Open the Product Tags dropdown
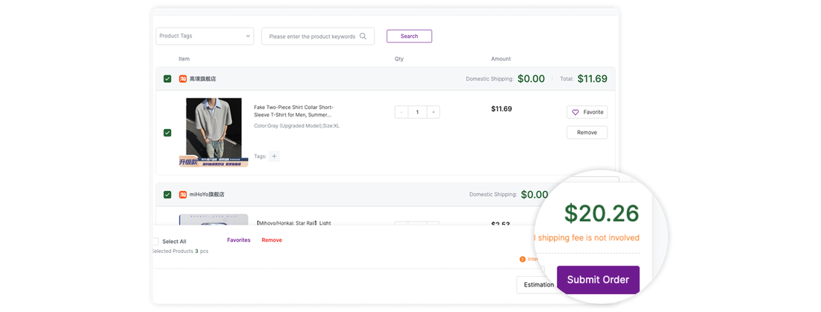This screenshot has height=312, width=821. coord(205,36)
